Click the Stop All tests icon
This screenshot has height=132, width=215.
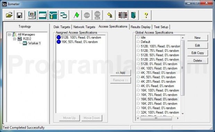[97, 15]
